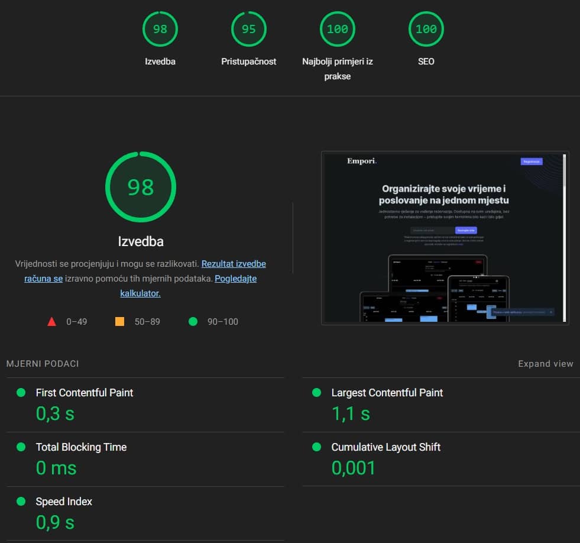Click the 100 Najbolji primjeri iz prakse gauge
The width and height of the screenshot is (580, 543).
click(x=337, y=28)
